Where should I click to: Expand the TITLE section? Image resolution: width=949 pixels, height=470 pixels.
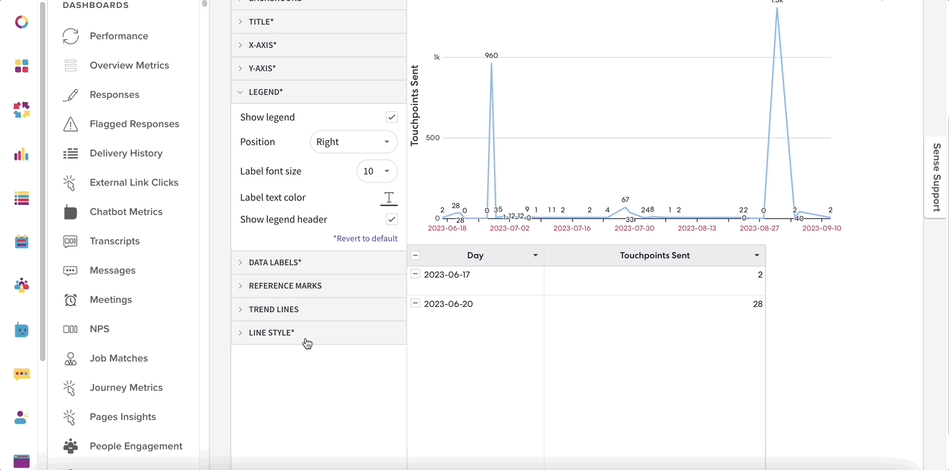[319, 22]
